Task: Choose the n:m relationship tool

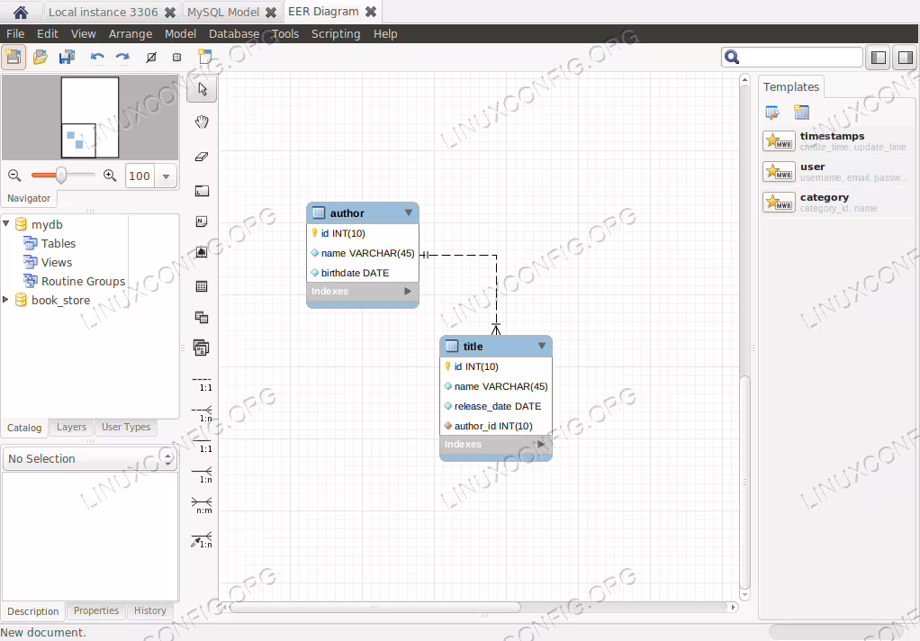Action: [x=202, y=505]
